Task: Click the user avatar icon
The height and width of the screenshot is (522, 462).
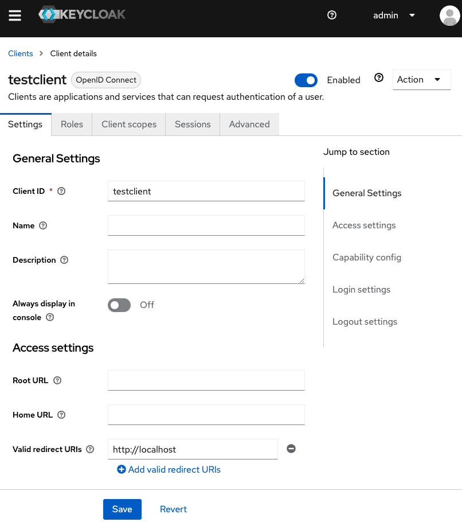Action: point(449,15)
